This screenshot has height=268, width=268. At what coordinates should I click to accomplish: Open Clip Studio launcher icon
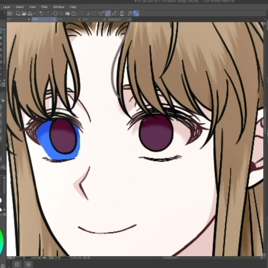point(10,13)
